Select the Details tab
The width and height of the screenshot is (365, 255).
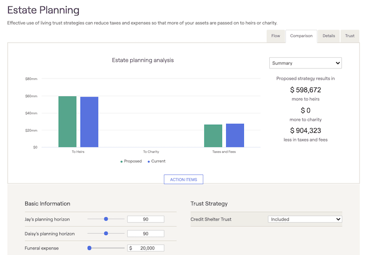coord(328,36)
